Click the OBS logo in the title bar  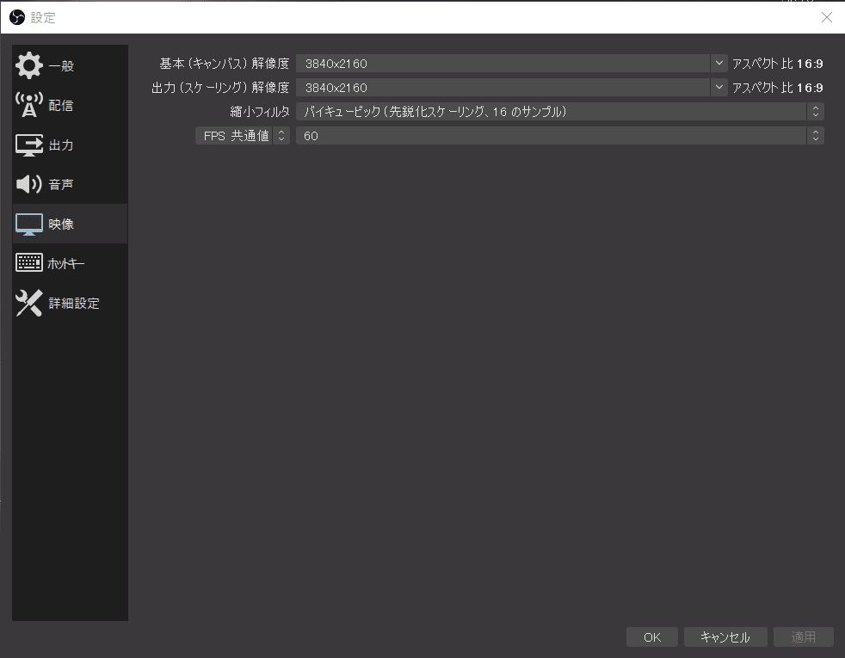[15, 16]
